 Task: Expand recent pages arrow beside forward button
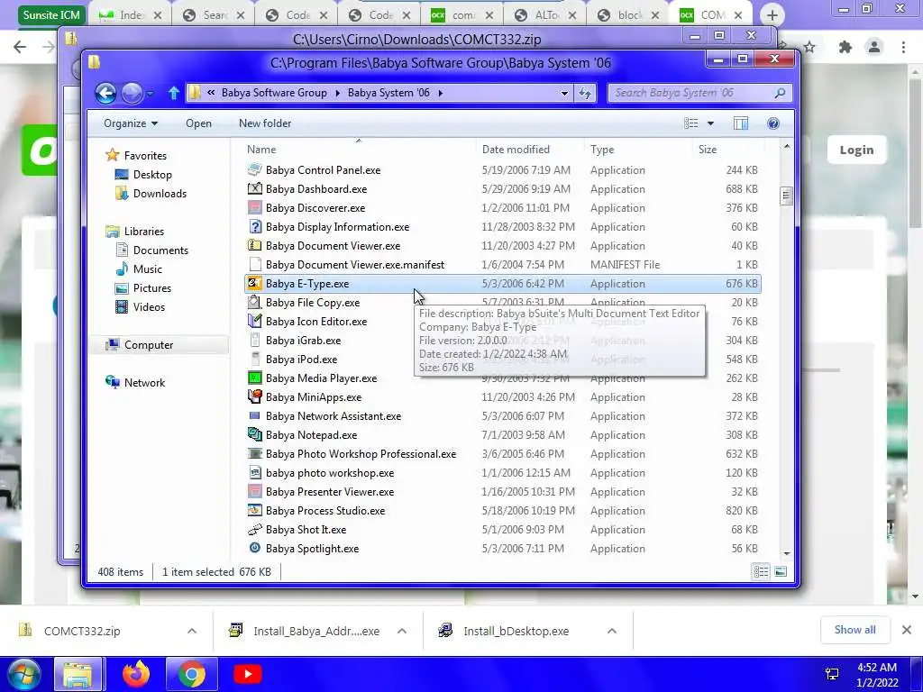[x=151, y=93]
